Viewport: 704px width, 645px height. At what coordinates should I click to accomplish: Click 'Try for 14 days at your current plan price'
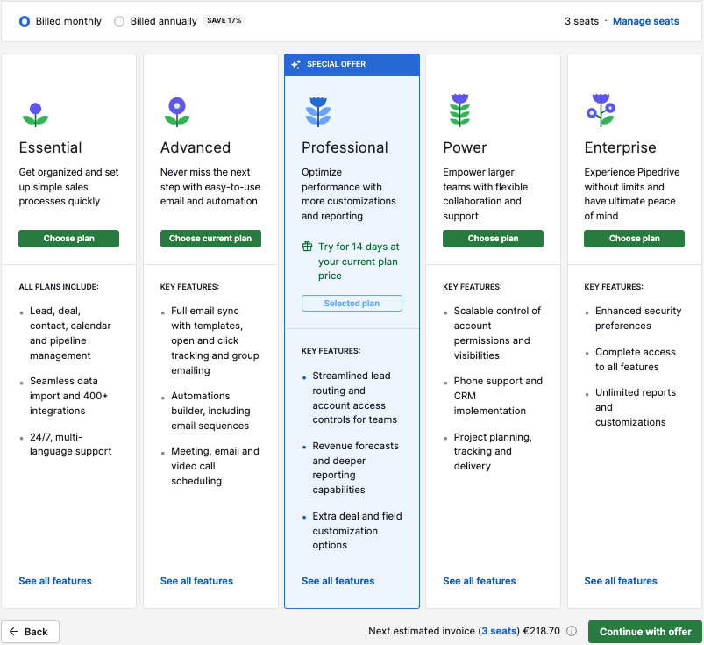pyautogui.click(x=359, y=262)
